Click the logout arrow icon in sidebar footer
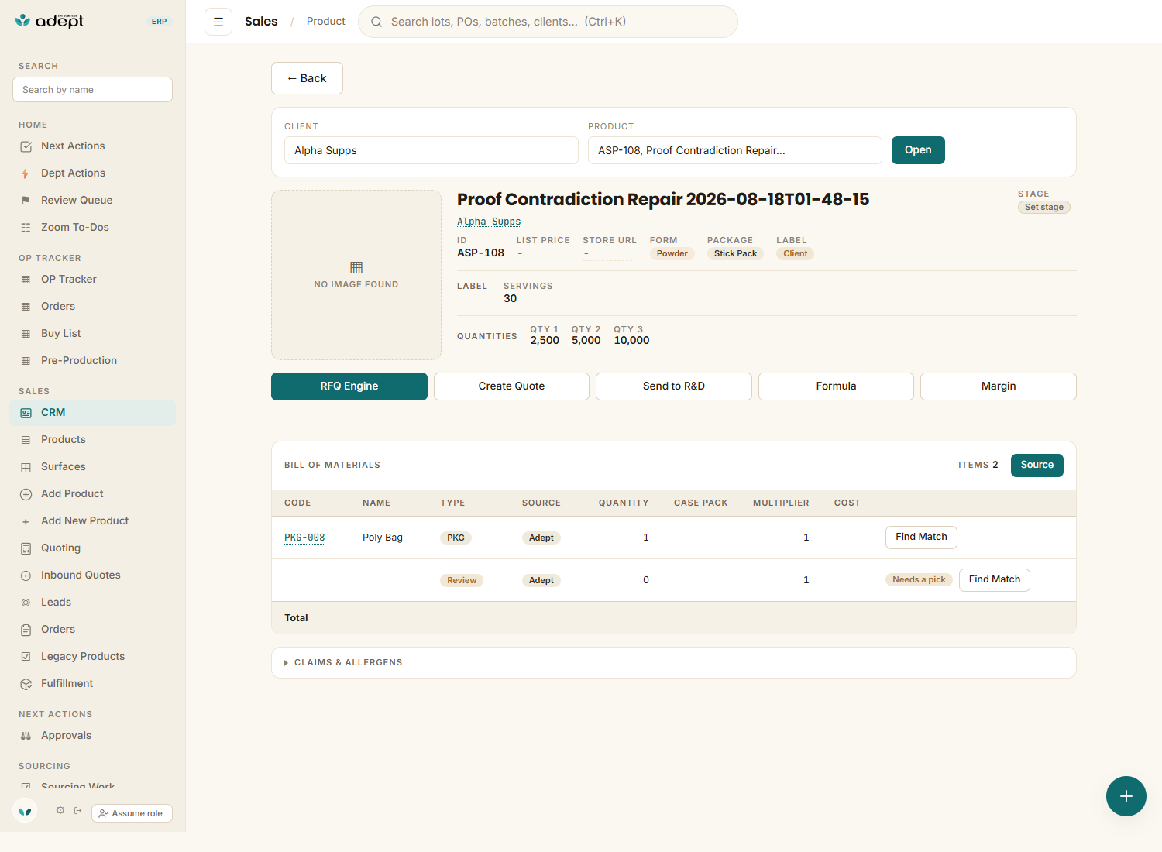Image resolution: width=1162 pixels, height=852 pixels. pos(78,811)
